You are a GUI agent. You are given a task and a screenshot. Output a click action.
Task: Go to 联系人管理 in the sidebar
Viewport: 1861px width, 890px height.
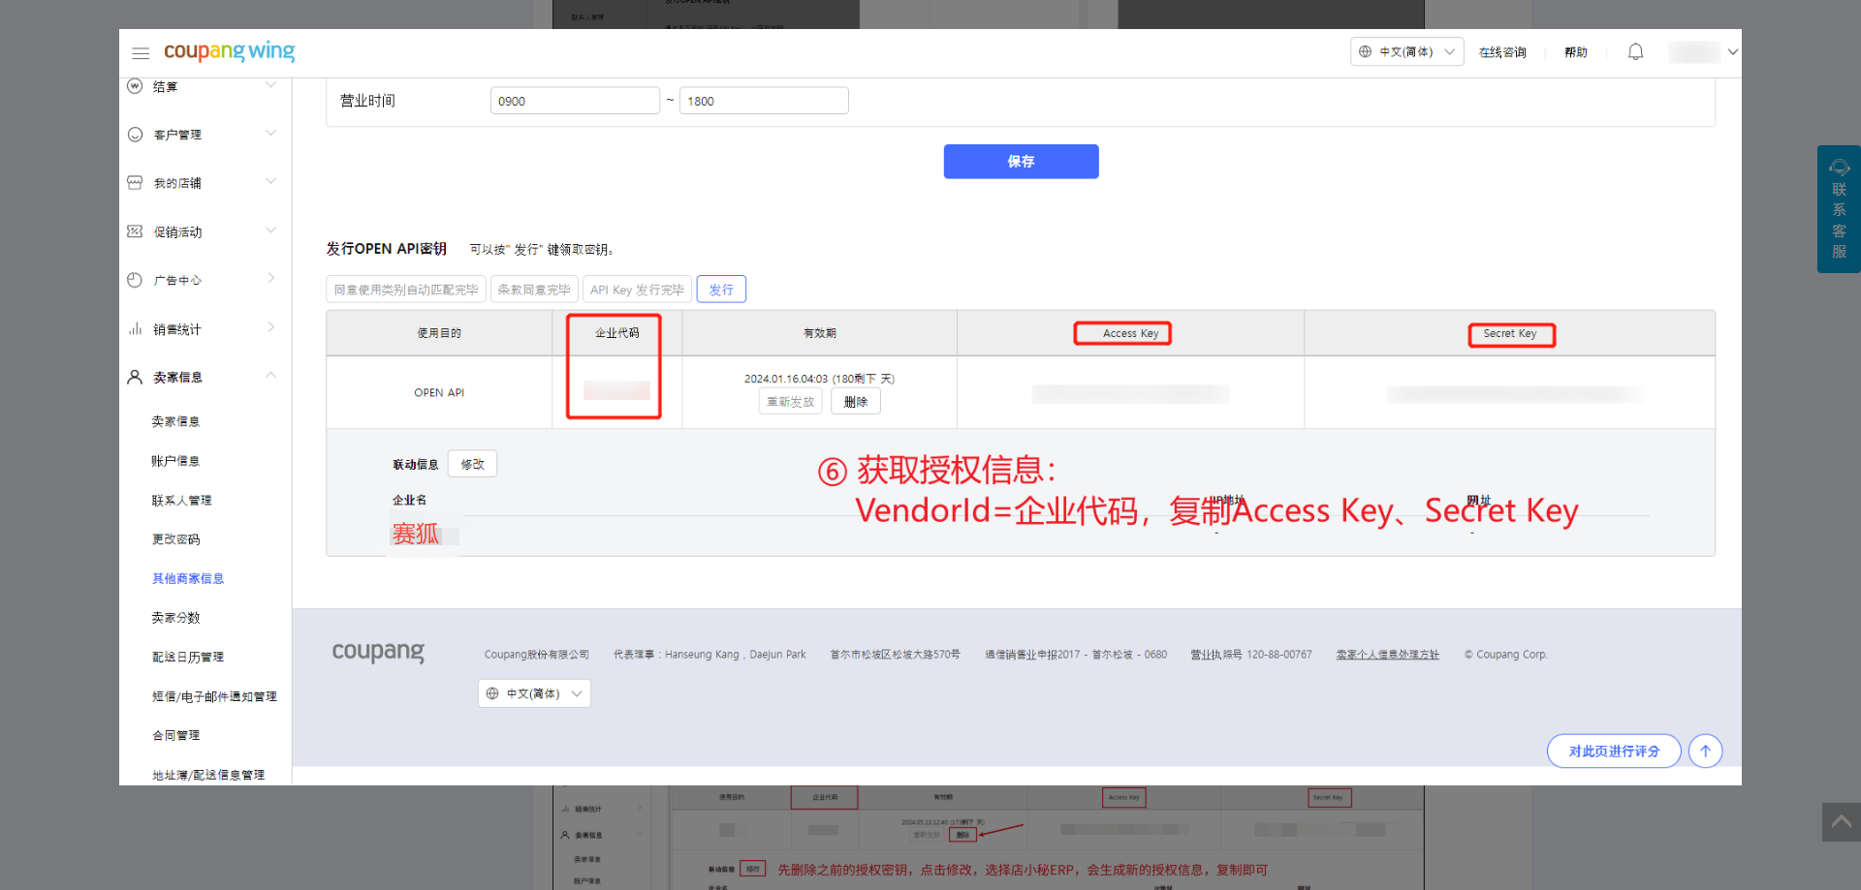tap(181, 501)
